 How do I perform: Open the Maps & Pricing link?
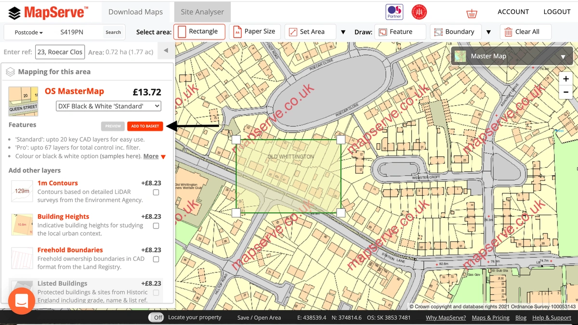click(x=491, y=318)
